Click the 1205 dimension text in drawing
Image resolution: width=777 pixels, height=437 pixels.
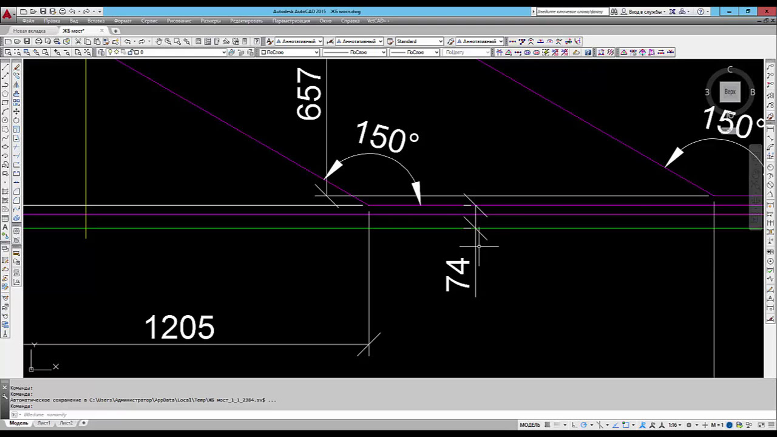180,328
